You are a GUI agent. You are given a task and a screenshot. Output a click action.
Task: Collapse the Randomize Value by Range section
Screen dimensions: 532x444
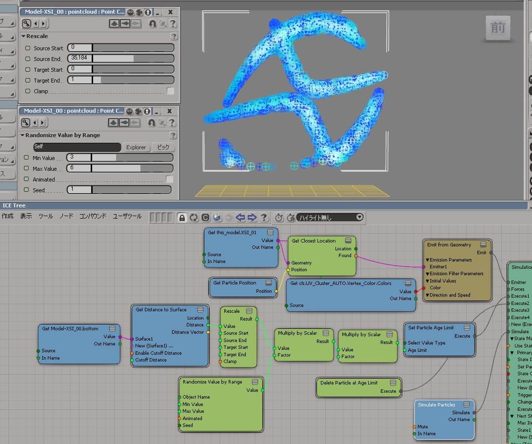pos(22,136)
